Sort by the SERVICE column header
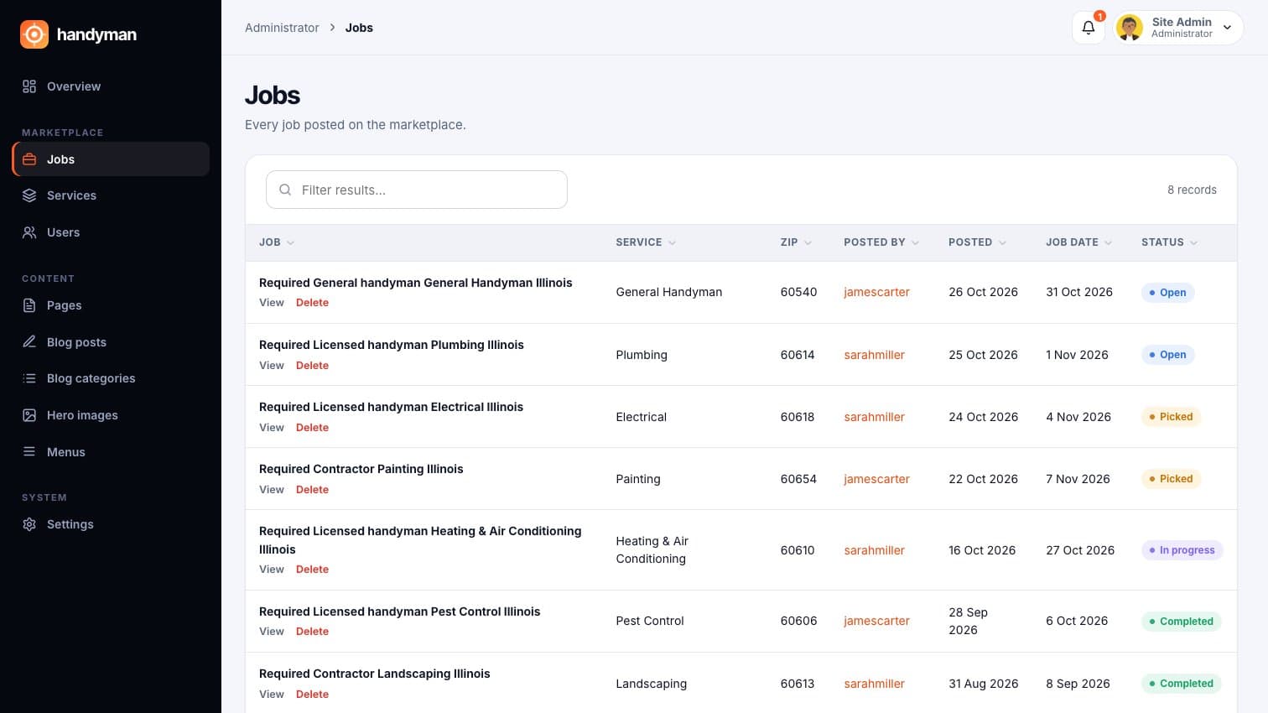 (x=646, y=242)
